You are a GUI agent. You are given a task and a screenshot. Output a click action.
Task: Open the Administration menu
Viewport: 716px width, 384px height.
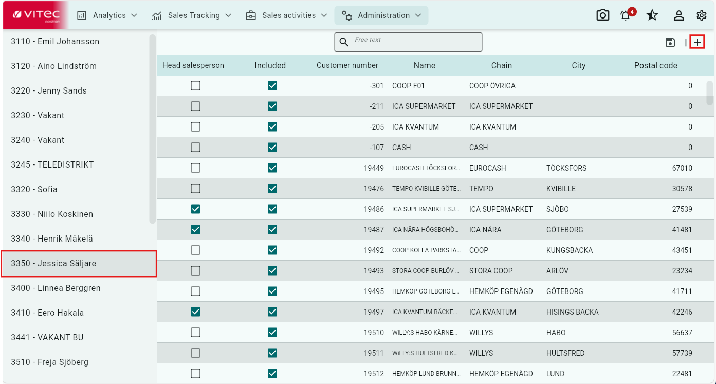pyautogui.click(x=381, y=15)
